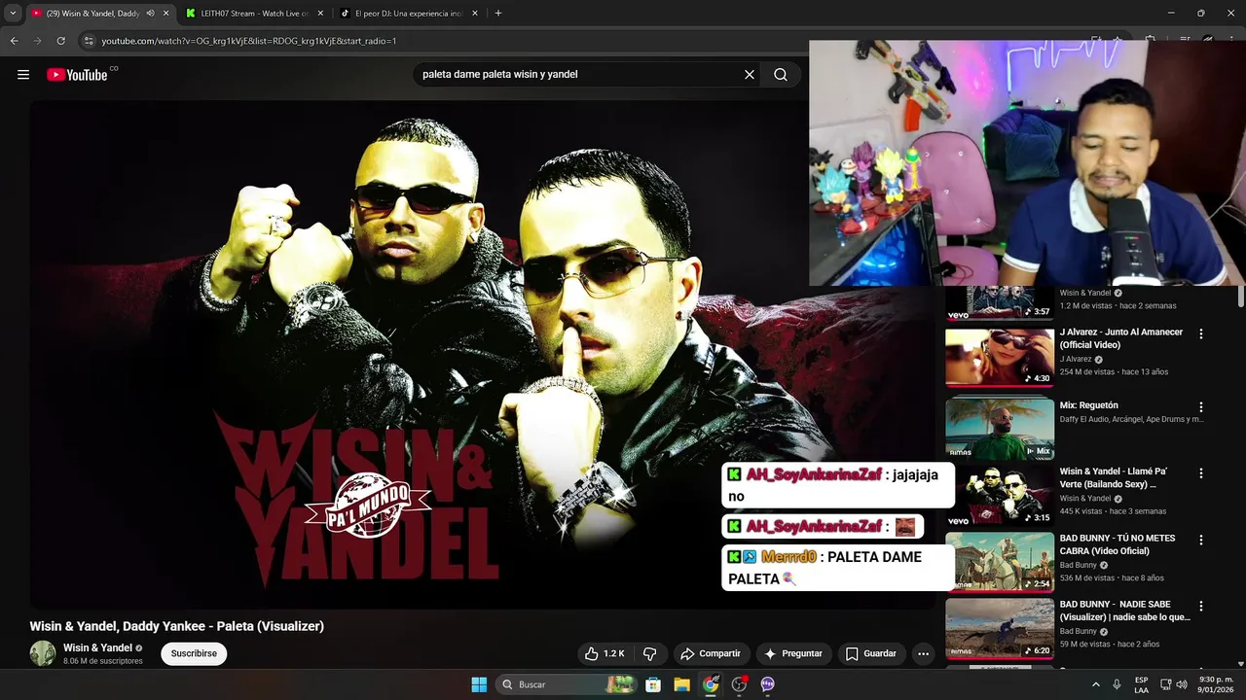1246x700 pixels.
Task: Go forward in browser history
Action: coord(38,41)
